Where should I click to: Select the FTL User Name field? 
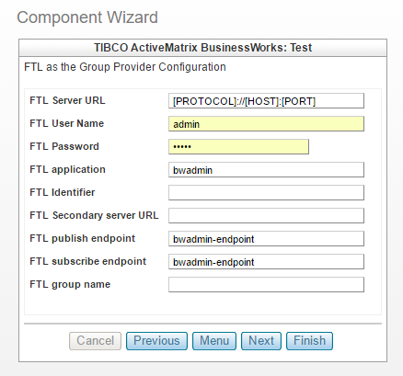click(x=266, y=124)
